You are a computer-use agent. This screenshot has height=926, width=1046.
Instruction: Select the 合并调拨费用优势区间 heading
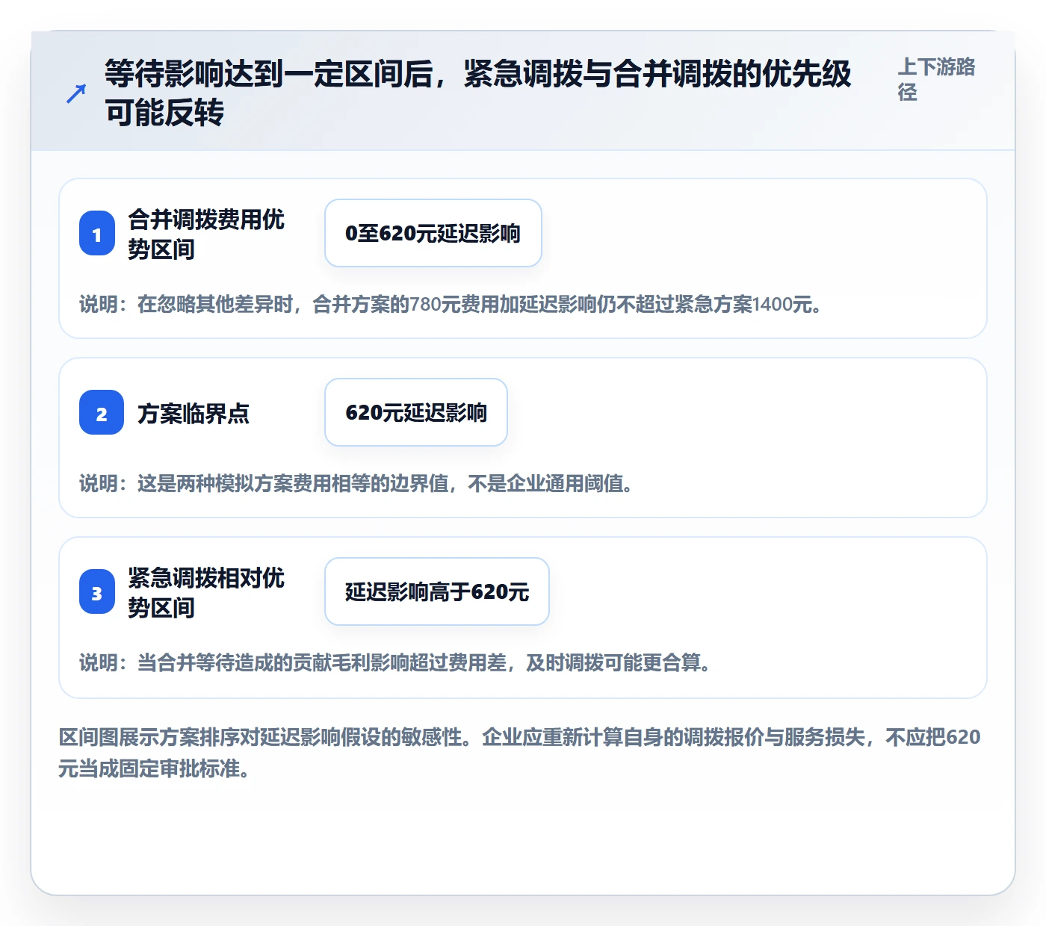[206, 234]
